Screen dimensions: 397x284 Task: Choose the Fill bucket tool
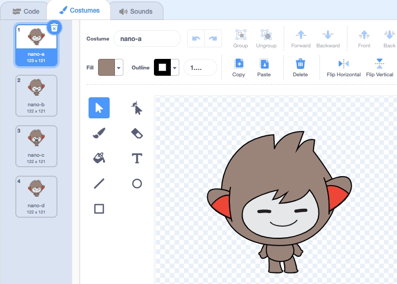click(x=99, y=158)
